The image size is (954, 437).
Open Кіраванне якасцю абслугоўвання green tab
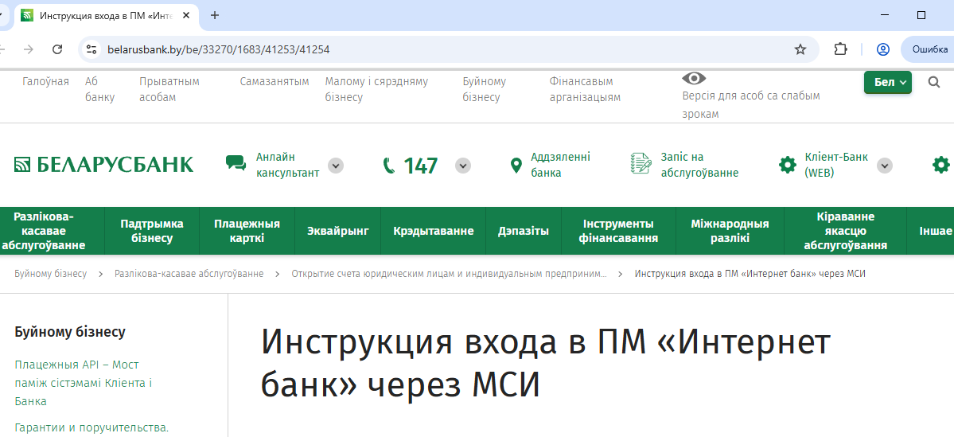point(845,232)
